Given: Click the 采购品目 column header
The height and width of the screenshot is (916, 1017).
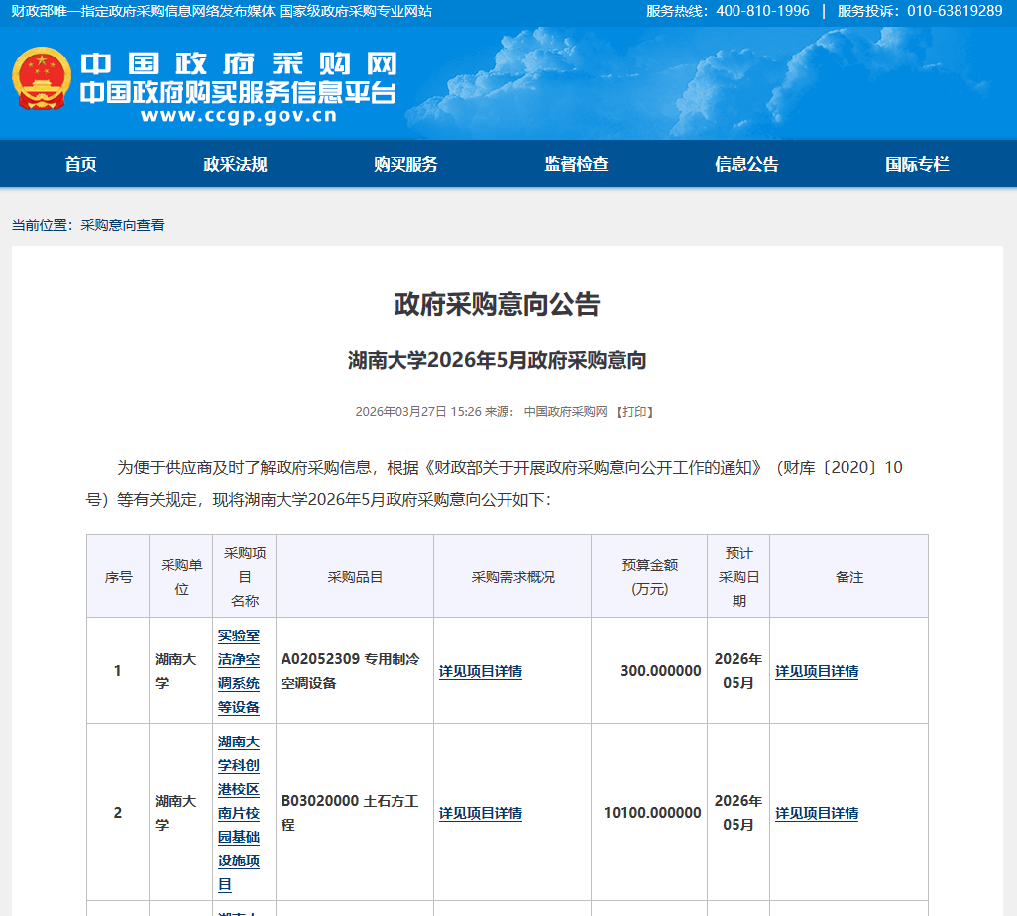Looking at the screenshot, I should pos(355,577).
